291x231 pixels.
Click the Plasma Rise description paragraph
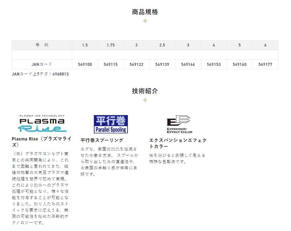click(40, 188)
